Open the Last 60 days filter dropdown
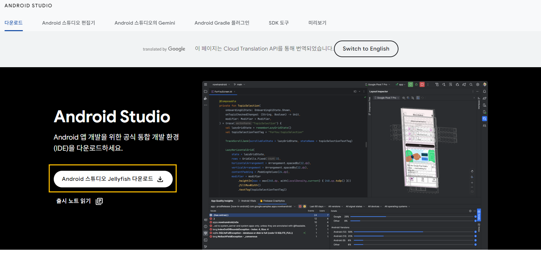Screen dimensions: 541x257 [x=318, y=206]
